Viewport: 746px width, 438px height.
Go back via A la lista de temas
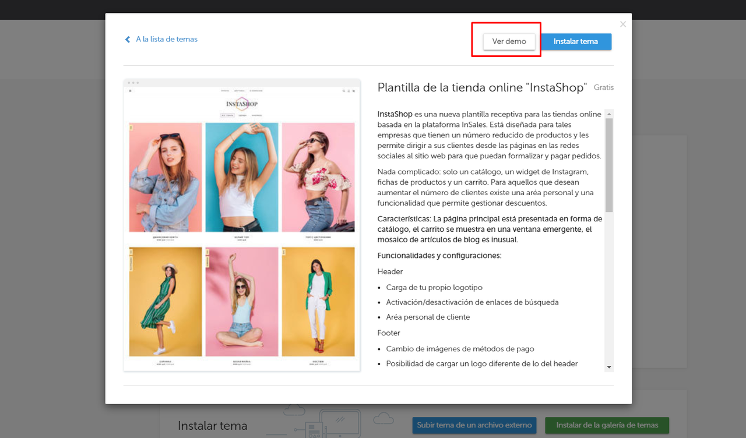167,39
